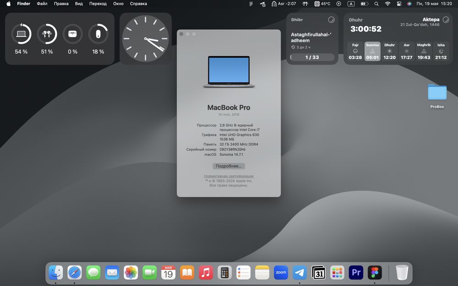Launch Books app from the dock

click(x=187, y=273)
